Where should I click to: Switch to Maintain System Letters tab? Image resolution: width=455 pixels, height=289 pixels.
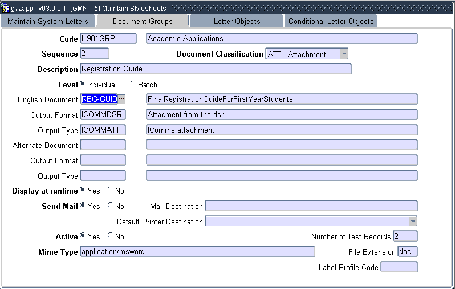point(48,21)
